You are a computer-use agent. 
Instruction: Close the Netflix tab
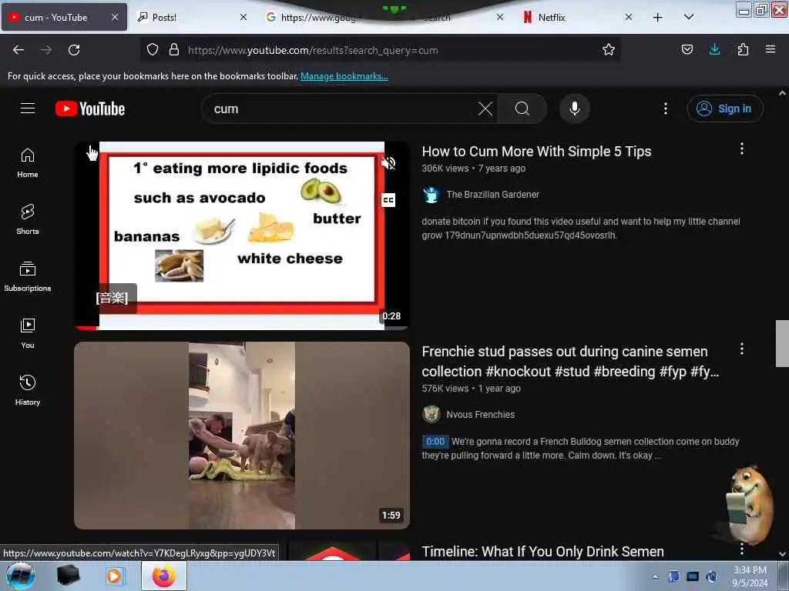pyautogui.click(x=629, y=17)
